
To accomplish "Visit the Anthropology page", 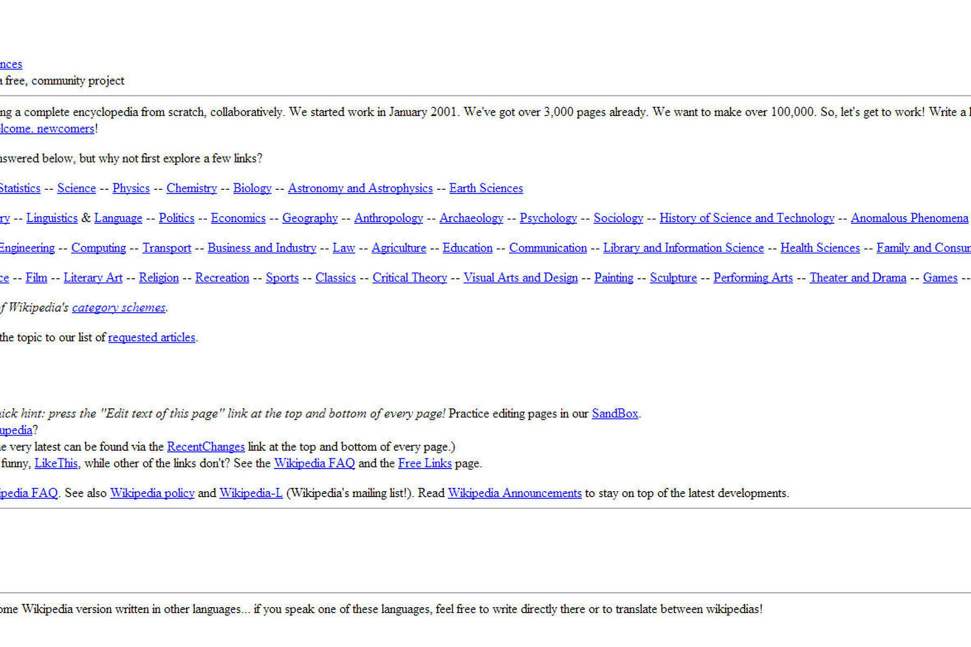I will pos(388,218).
